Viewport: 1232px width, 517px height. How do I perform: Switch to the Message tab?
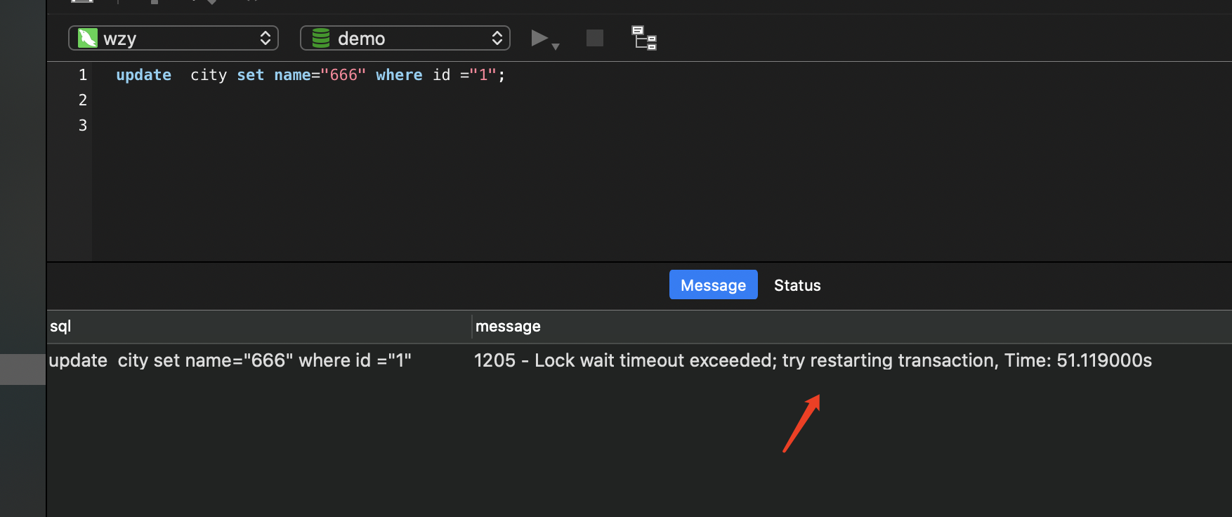(x=713, y=285)
